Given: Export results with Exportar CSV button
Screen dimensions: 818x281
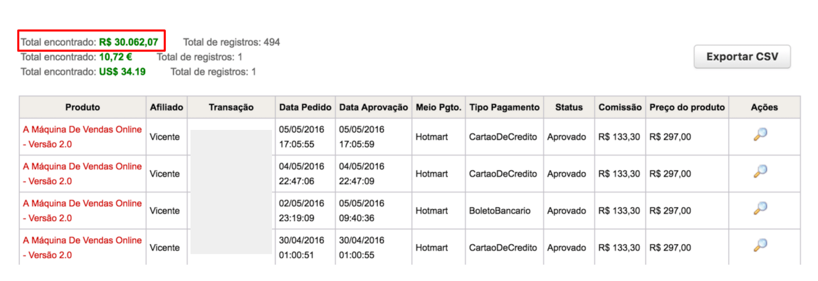Looking at the screenshot, I should click(x=742, y=57).
